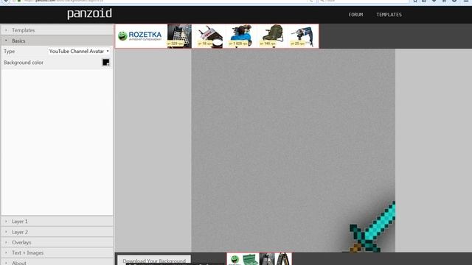Click the panzoid logo
Screen dimensions: 472x265
[x=89, y=14]
